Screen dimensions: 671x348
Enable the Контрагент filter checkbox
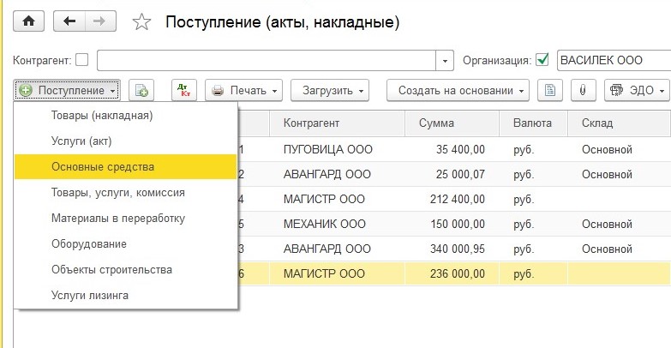81,60
